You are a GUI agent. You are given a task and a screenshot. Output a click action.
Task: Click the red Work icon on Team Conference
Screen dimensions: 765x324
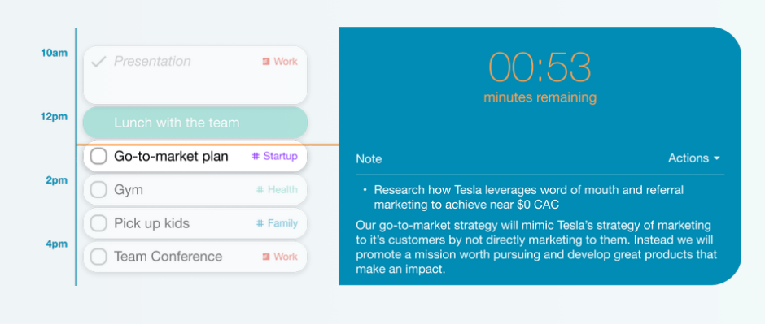click(x=266, y=257)
